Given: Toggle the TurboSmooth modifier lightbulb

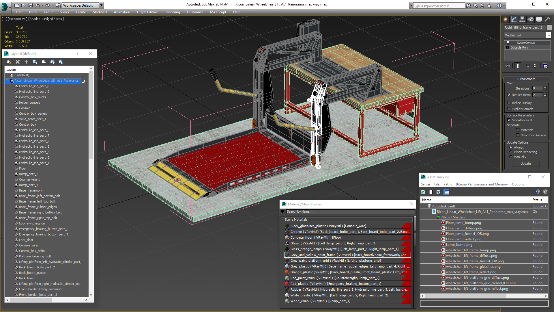Looking at the screenshot, I should point(508,43).
